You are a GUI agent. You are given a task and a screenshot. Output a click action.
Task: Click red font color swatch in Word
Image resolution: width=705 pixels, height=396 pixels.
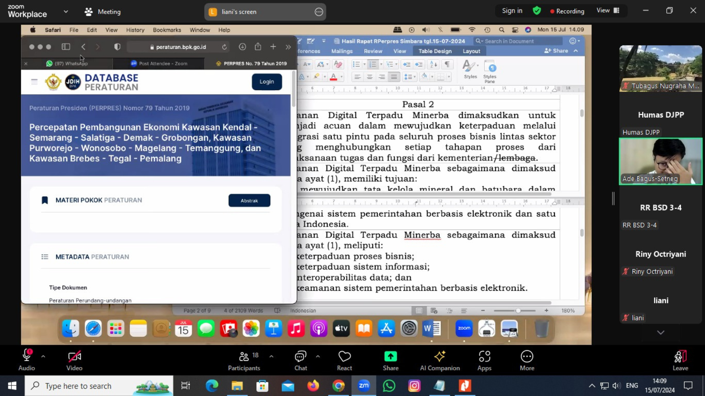click(333, 77)
